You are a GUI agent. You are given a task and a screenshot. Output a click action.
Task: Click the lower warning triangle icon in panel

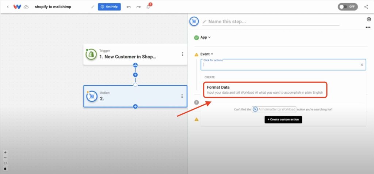196,120
